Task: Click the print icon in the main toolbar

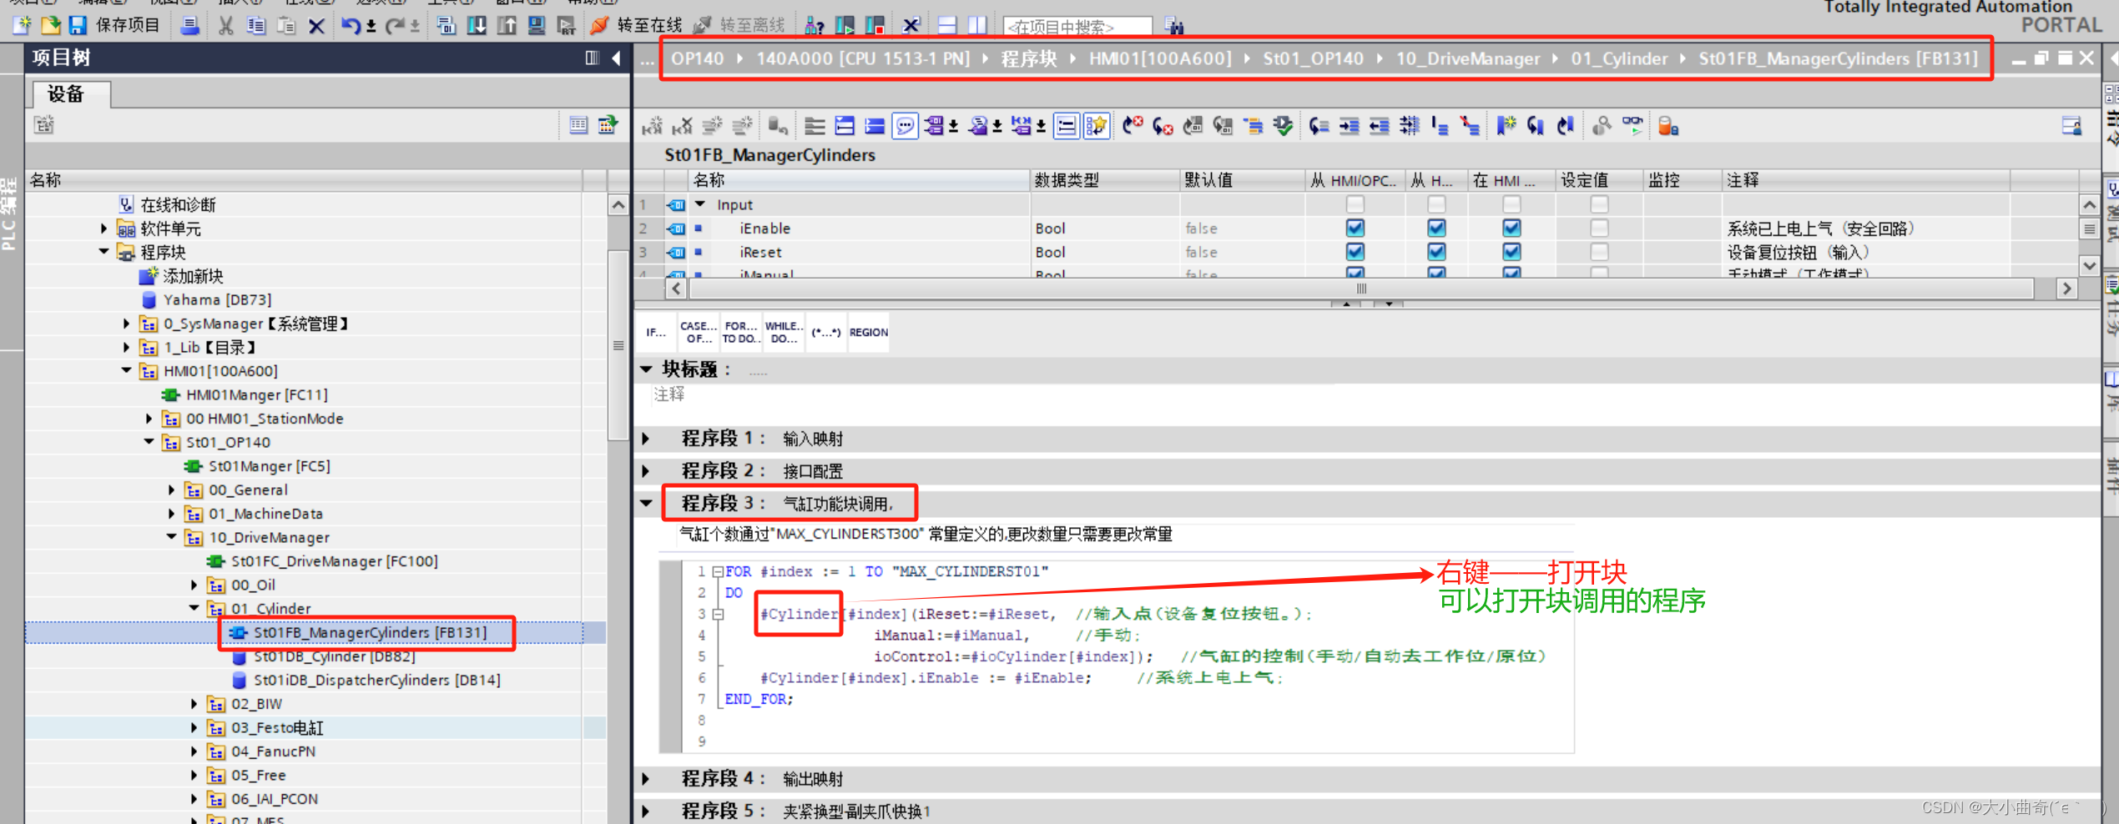Action: [189, 25]
